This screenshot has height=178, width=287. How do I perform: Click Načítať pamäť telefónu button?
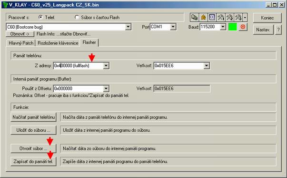coord(33,117)
